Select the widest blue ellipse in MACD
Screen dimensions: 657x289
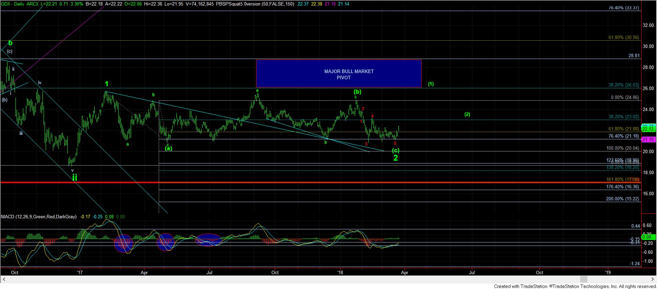tap(208, 240)
